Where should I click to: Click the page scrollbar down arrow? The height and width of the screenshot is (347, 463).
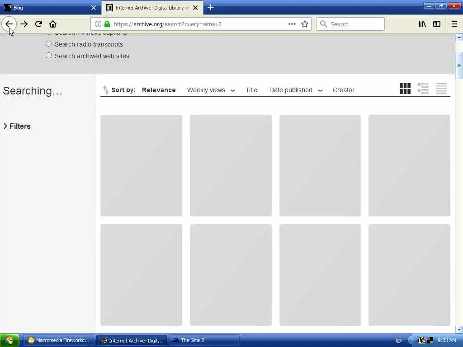[x=459, y=329]
